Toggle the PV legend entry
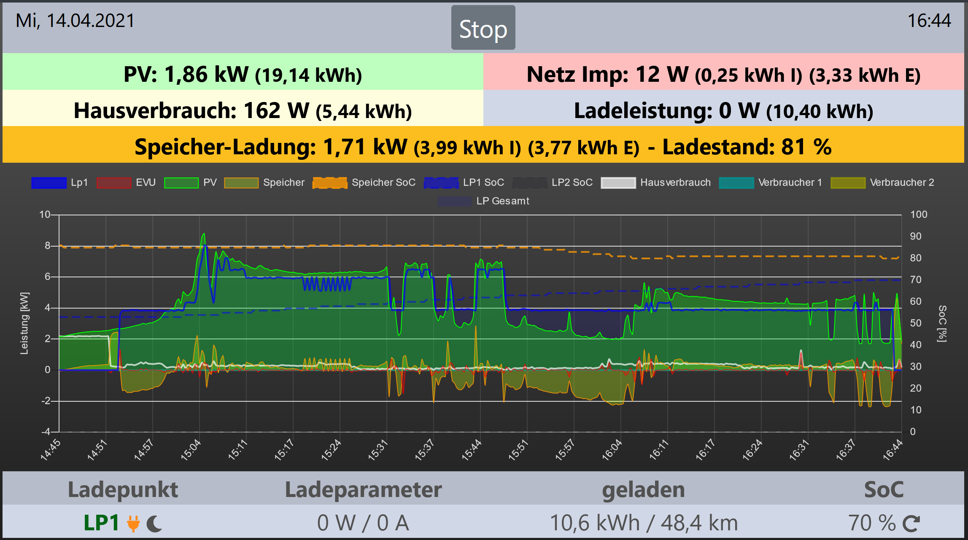 (x=181, y=183)
